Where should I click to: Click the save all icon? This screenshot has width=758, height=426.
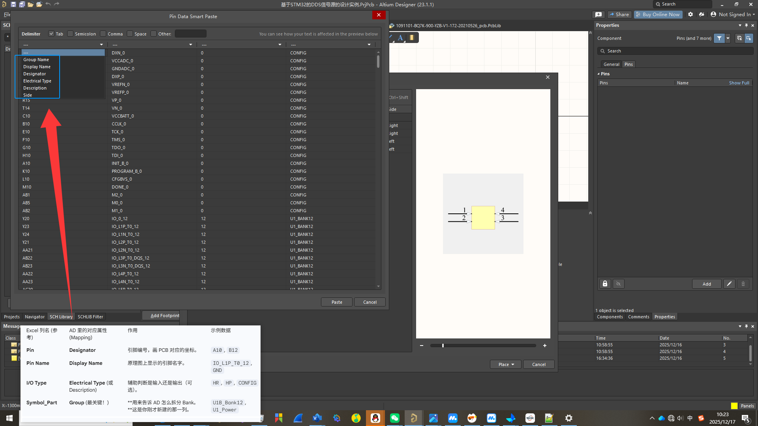point(22,4)
